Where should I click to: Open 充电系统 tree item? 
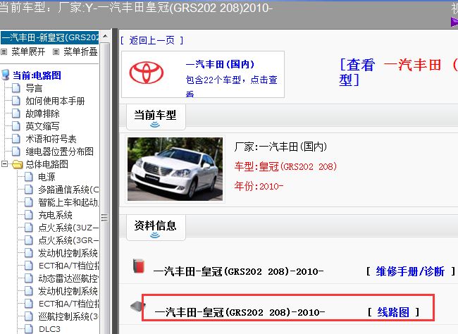[55, 216]
